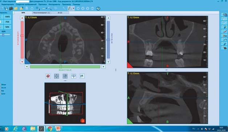Click the folder-with-arrow export icon

(21, 8)
